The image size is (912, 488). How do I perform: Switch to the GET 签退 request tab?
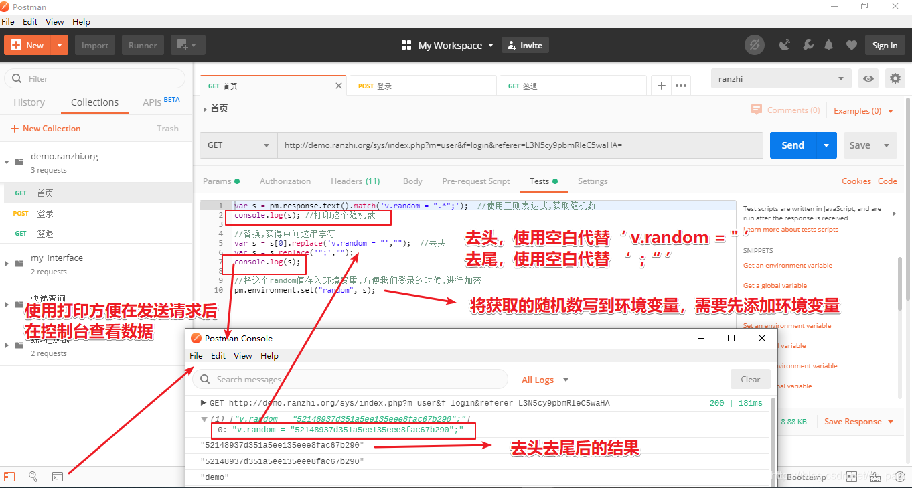click(x=573, y=86)
